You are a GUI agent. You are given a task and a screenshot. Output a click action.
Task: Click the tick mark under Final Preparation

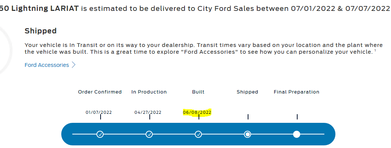click(297, 117)
